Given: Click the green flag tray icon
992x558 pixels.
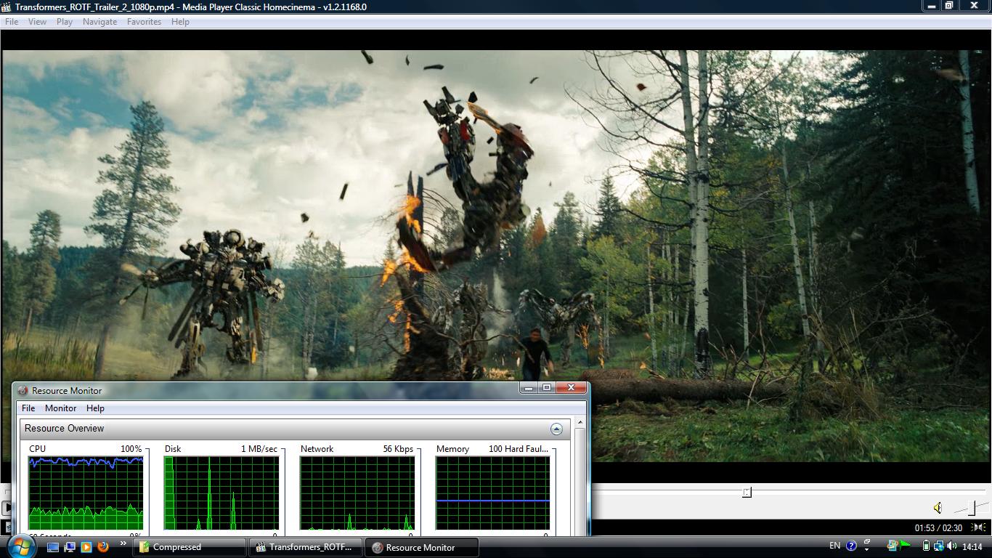Looking at the screenshot, I should (906, 546).
